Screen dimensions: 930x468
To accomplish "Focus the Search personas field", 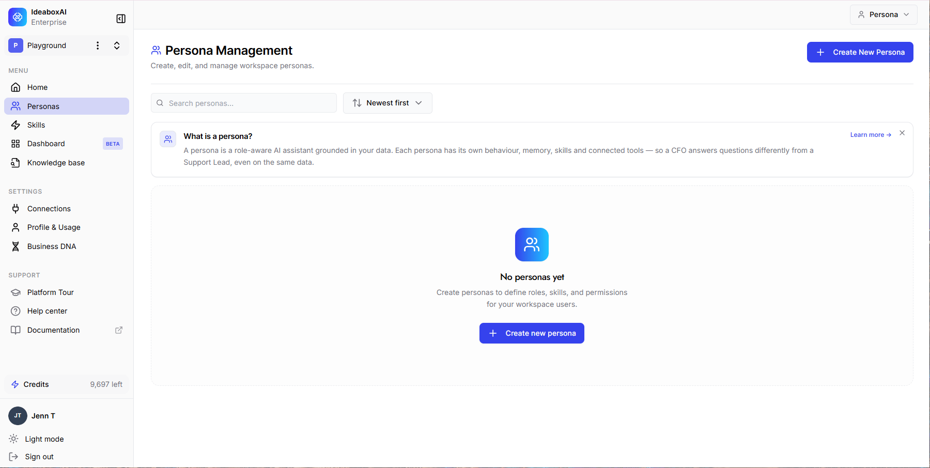I will tap(244, 103).
